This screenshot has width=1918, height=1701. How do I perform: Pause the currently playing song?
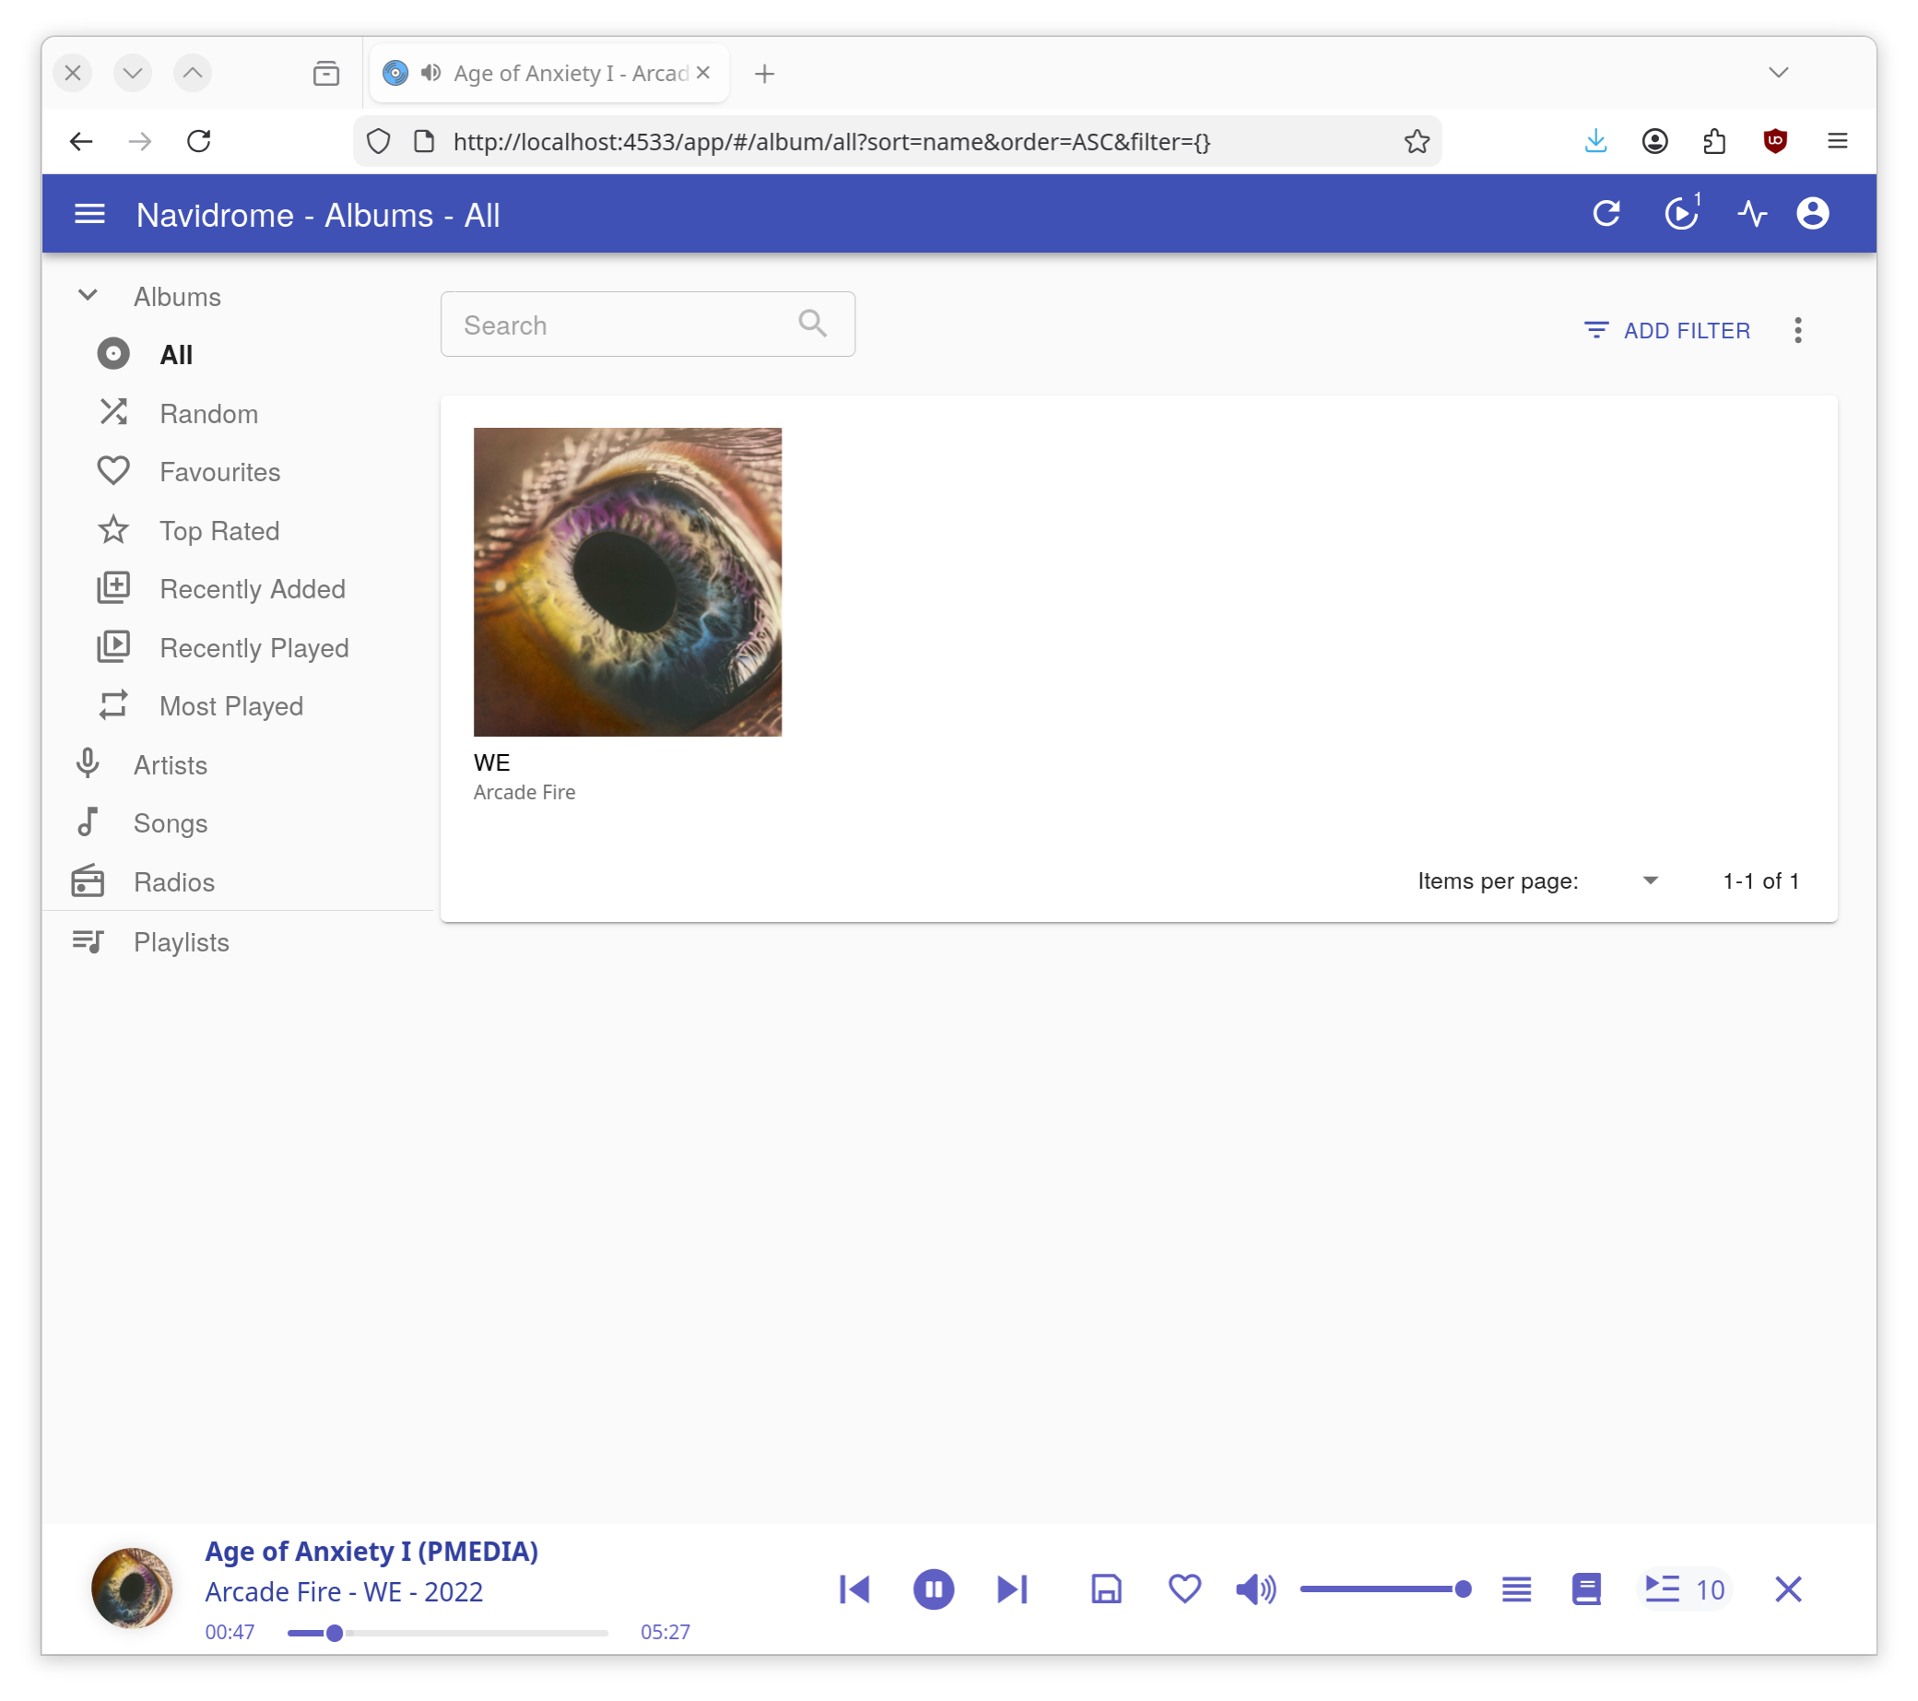(x=933, y=1589)
